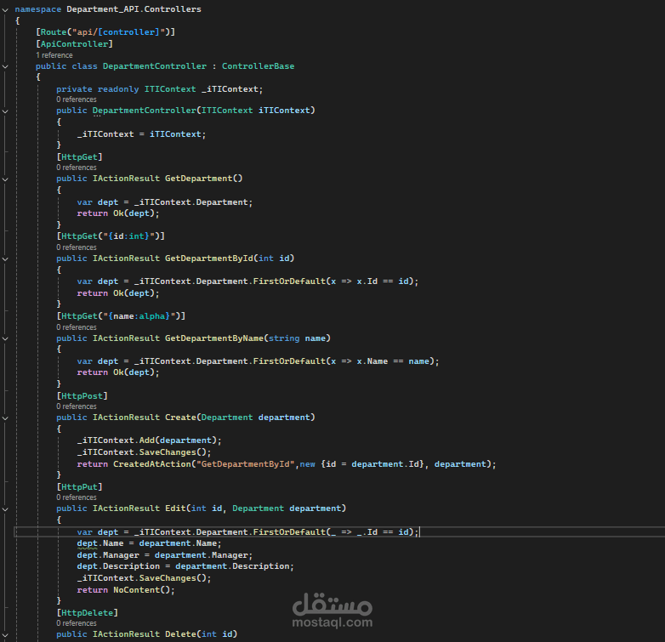
Task: Click the '_iTIContext.Add(department);' line
Action: tap(150, 440)
